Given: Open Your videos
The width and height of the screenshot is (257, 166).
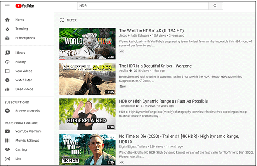Looking at the screenshot, I should (24, 71).
